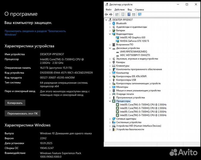The width and height of the screenshot is (201, 160).
Task: Click the device ID value D92DEE0B-E944-4571-98C1-45CE6D291ED9
Action: 66,73
